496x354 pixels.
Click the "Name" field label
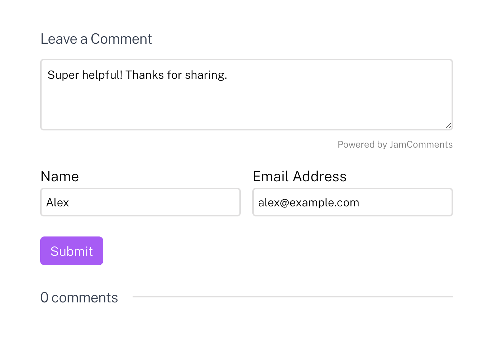[59, 176]
